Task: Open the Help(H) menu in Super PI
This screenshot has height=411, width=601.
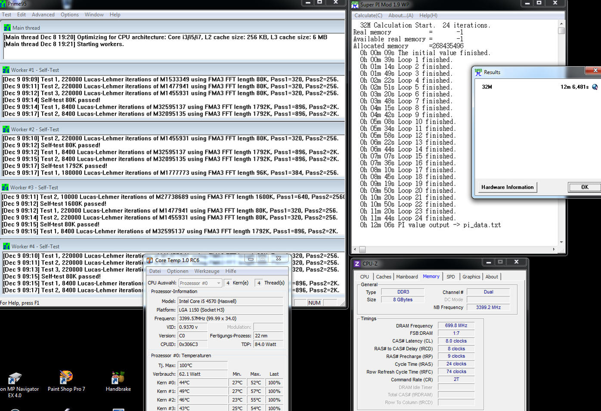Action: pyautogui.click(x=428, y=16)
